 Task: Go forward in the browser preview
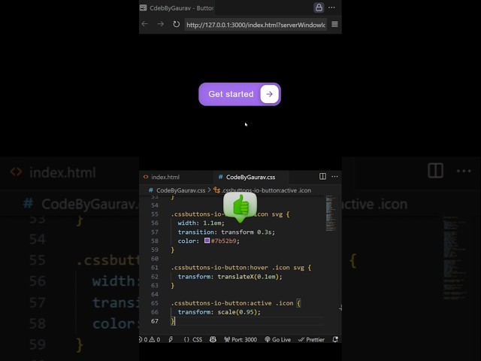pos(160,24)
